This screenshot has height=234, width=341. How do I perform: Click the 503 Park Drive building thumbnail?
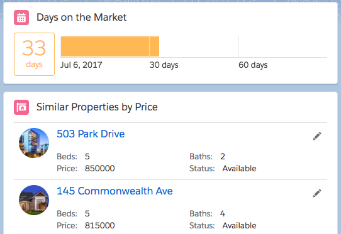34,143
